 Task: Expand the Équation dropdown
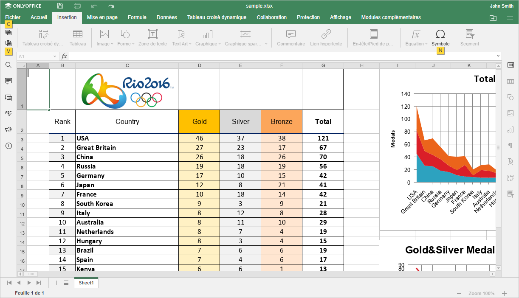click(x=426, y=44)
